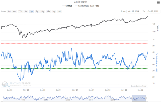Show All data in zoom range
This screenshot has height=102, width=161.
click(x=59, y=11)
